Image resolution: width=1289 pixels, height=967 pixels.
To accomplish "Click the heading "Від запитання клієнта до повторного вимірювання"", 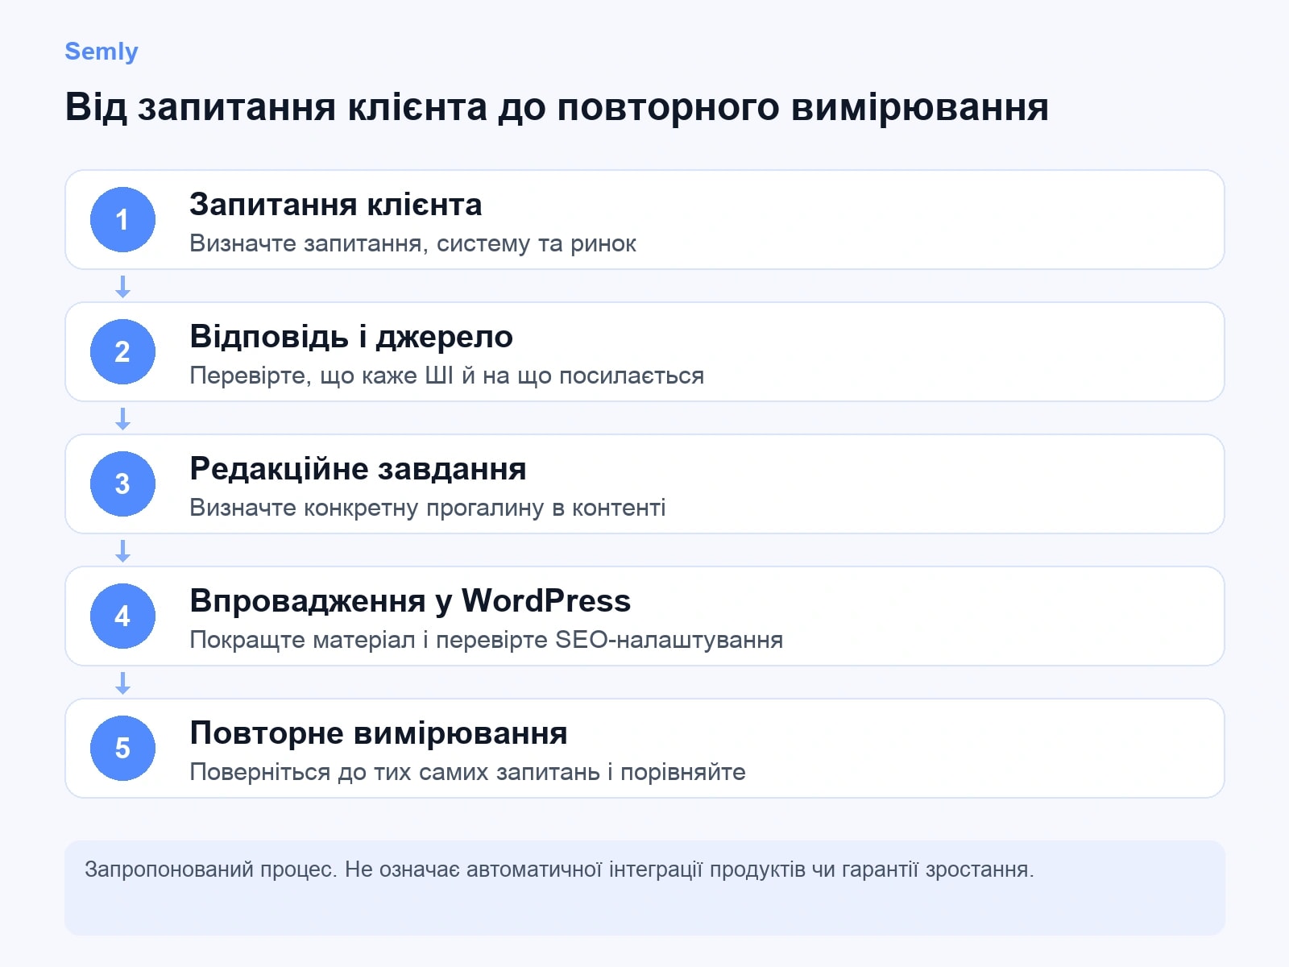I will click(557, 107).
